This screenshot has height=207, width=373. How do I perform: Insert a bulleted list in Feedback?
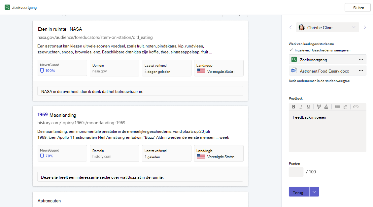point(337,107)
